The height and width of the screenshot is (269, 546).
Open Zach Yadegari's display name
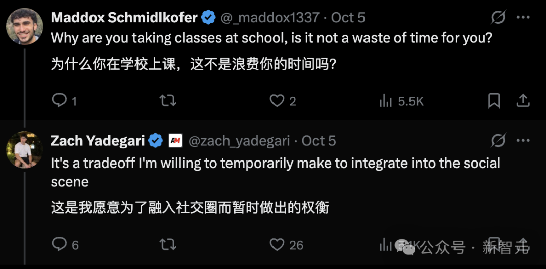[98, 141]
